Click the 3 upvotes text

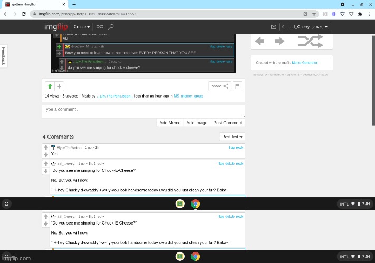pos(70,96)
